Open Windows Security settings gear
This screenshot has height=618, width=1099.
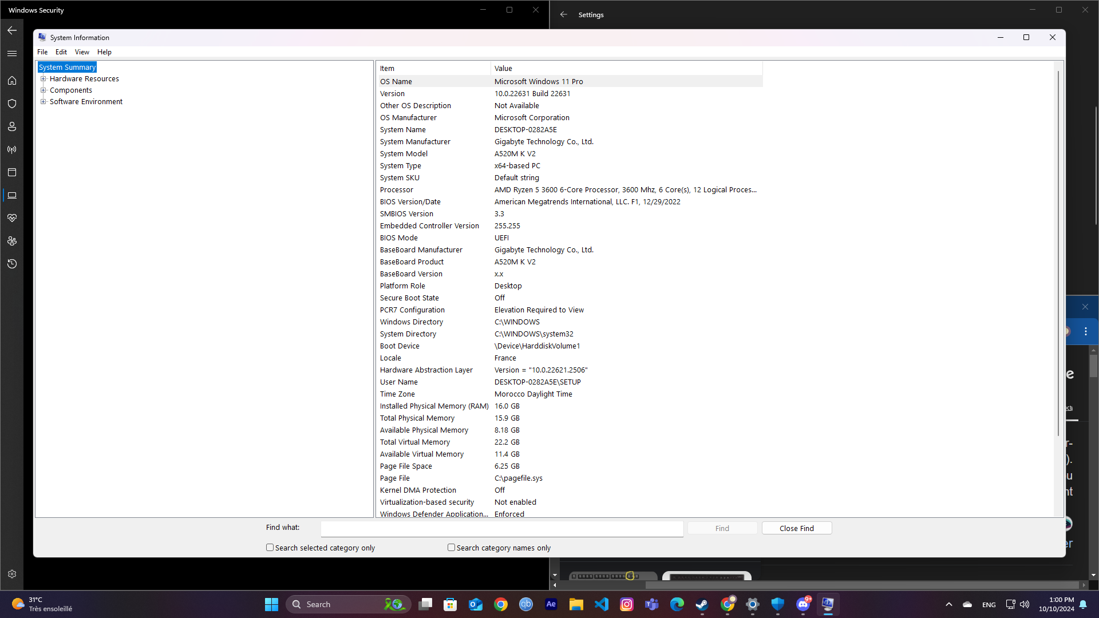[x=12, y=574]
